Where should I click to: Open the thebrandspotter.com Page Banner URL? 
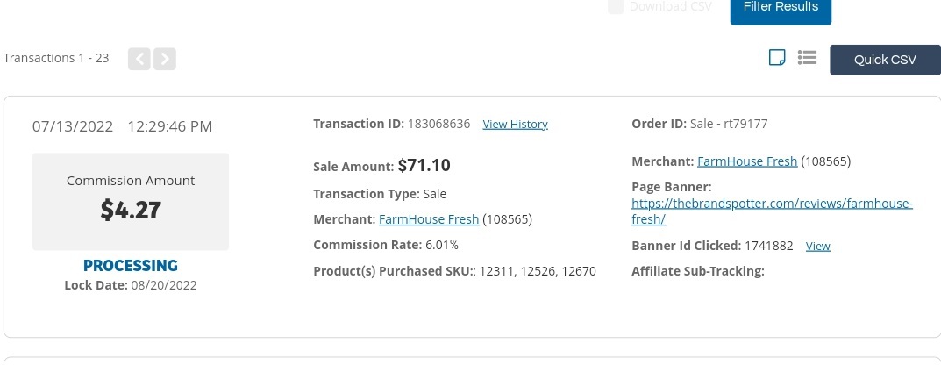pos(772,211)
